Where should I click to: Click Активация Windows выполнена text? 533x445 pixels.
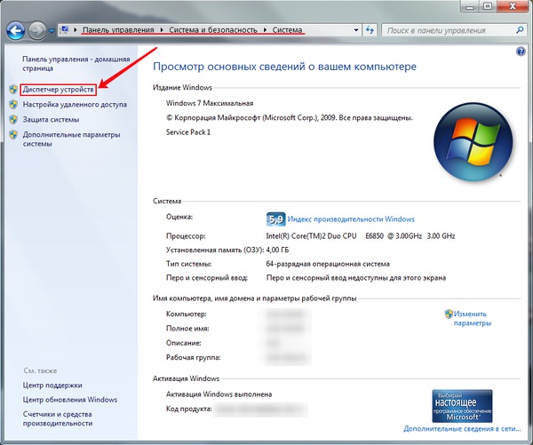pos(219,394)
